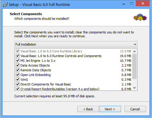Toggle Open Link Embedding checkbox
This screenshot has height=118, width=152.
17,75
